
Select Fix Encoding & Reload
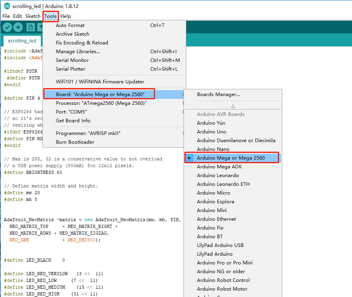pyautogui.click(x=114, y=43)
